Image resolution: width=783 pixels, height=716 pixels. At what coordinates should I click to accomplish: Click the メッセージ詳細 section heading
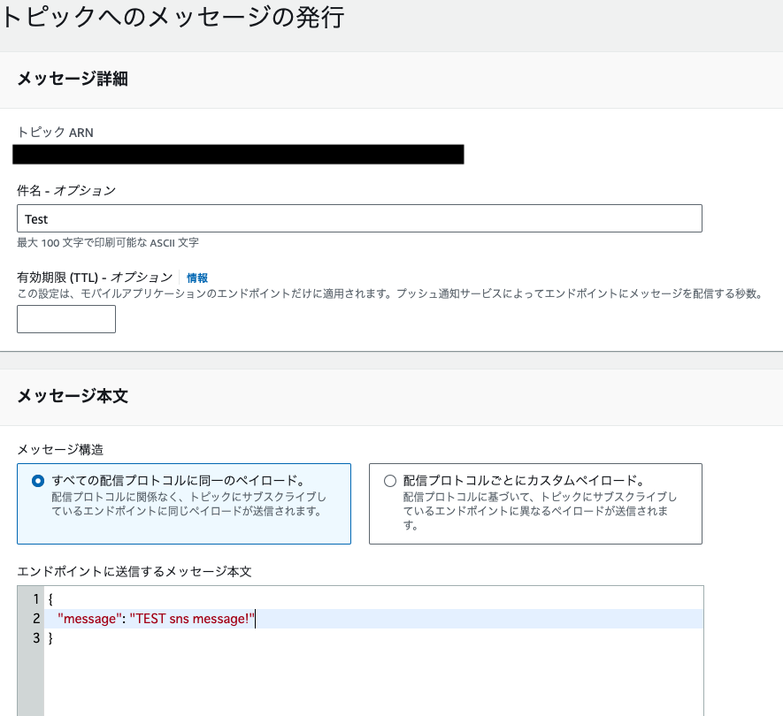(73, 79)
